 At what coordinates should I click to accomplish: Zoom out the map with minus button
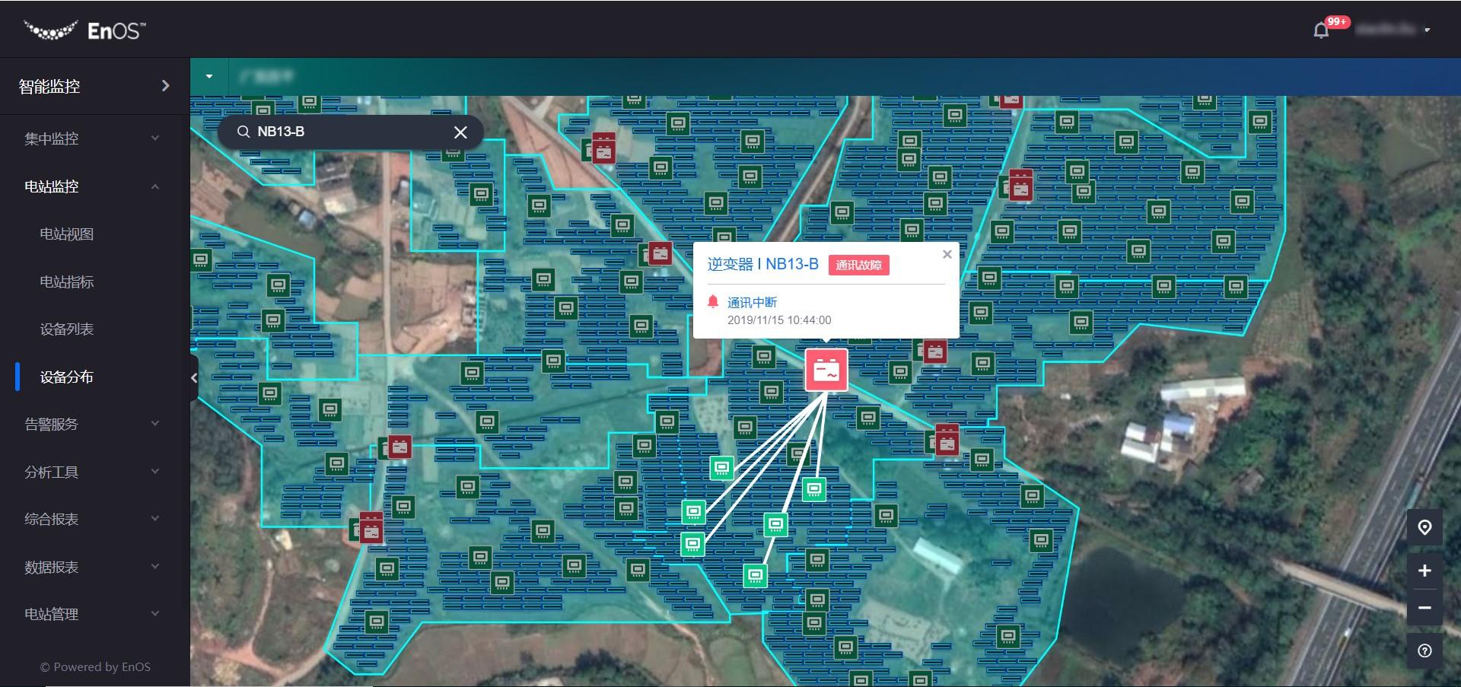1424,608
